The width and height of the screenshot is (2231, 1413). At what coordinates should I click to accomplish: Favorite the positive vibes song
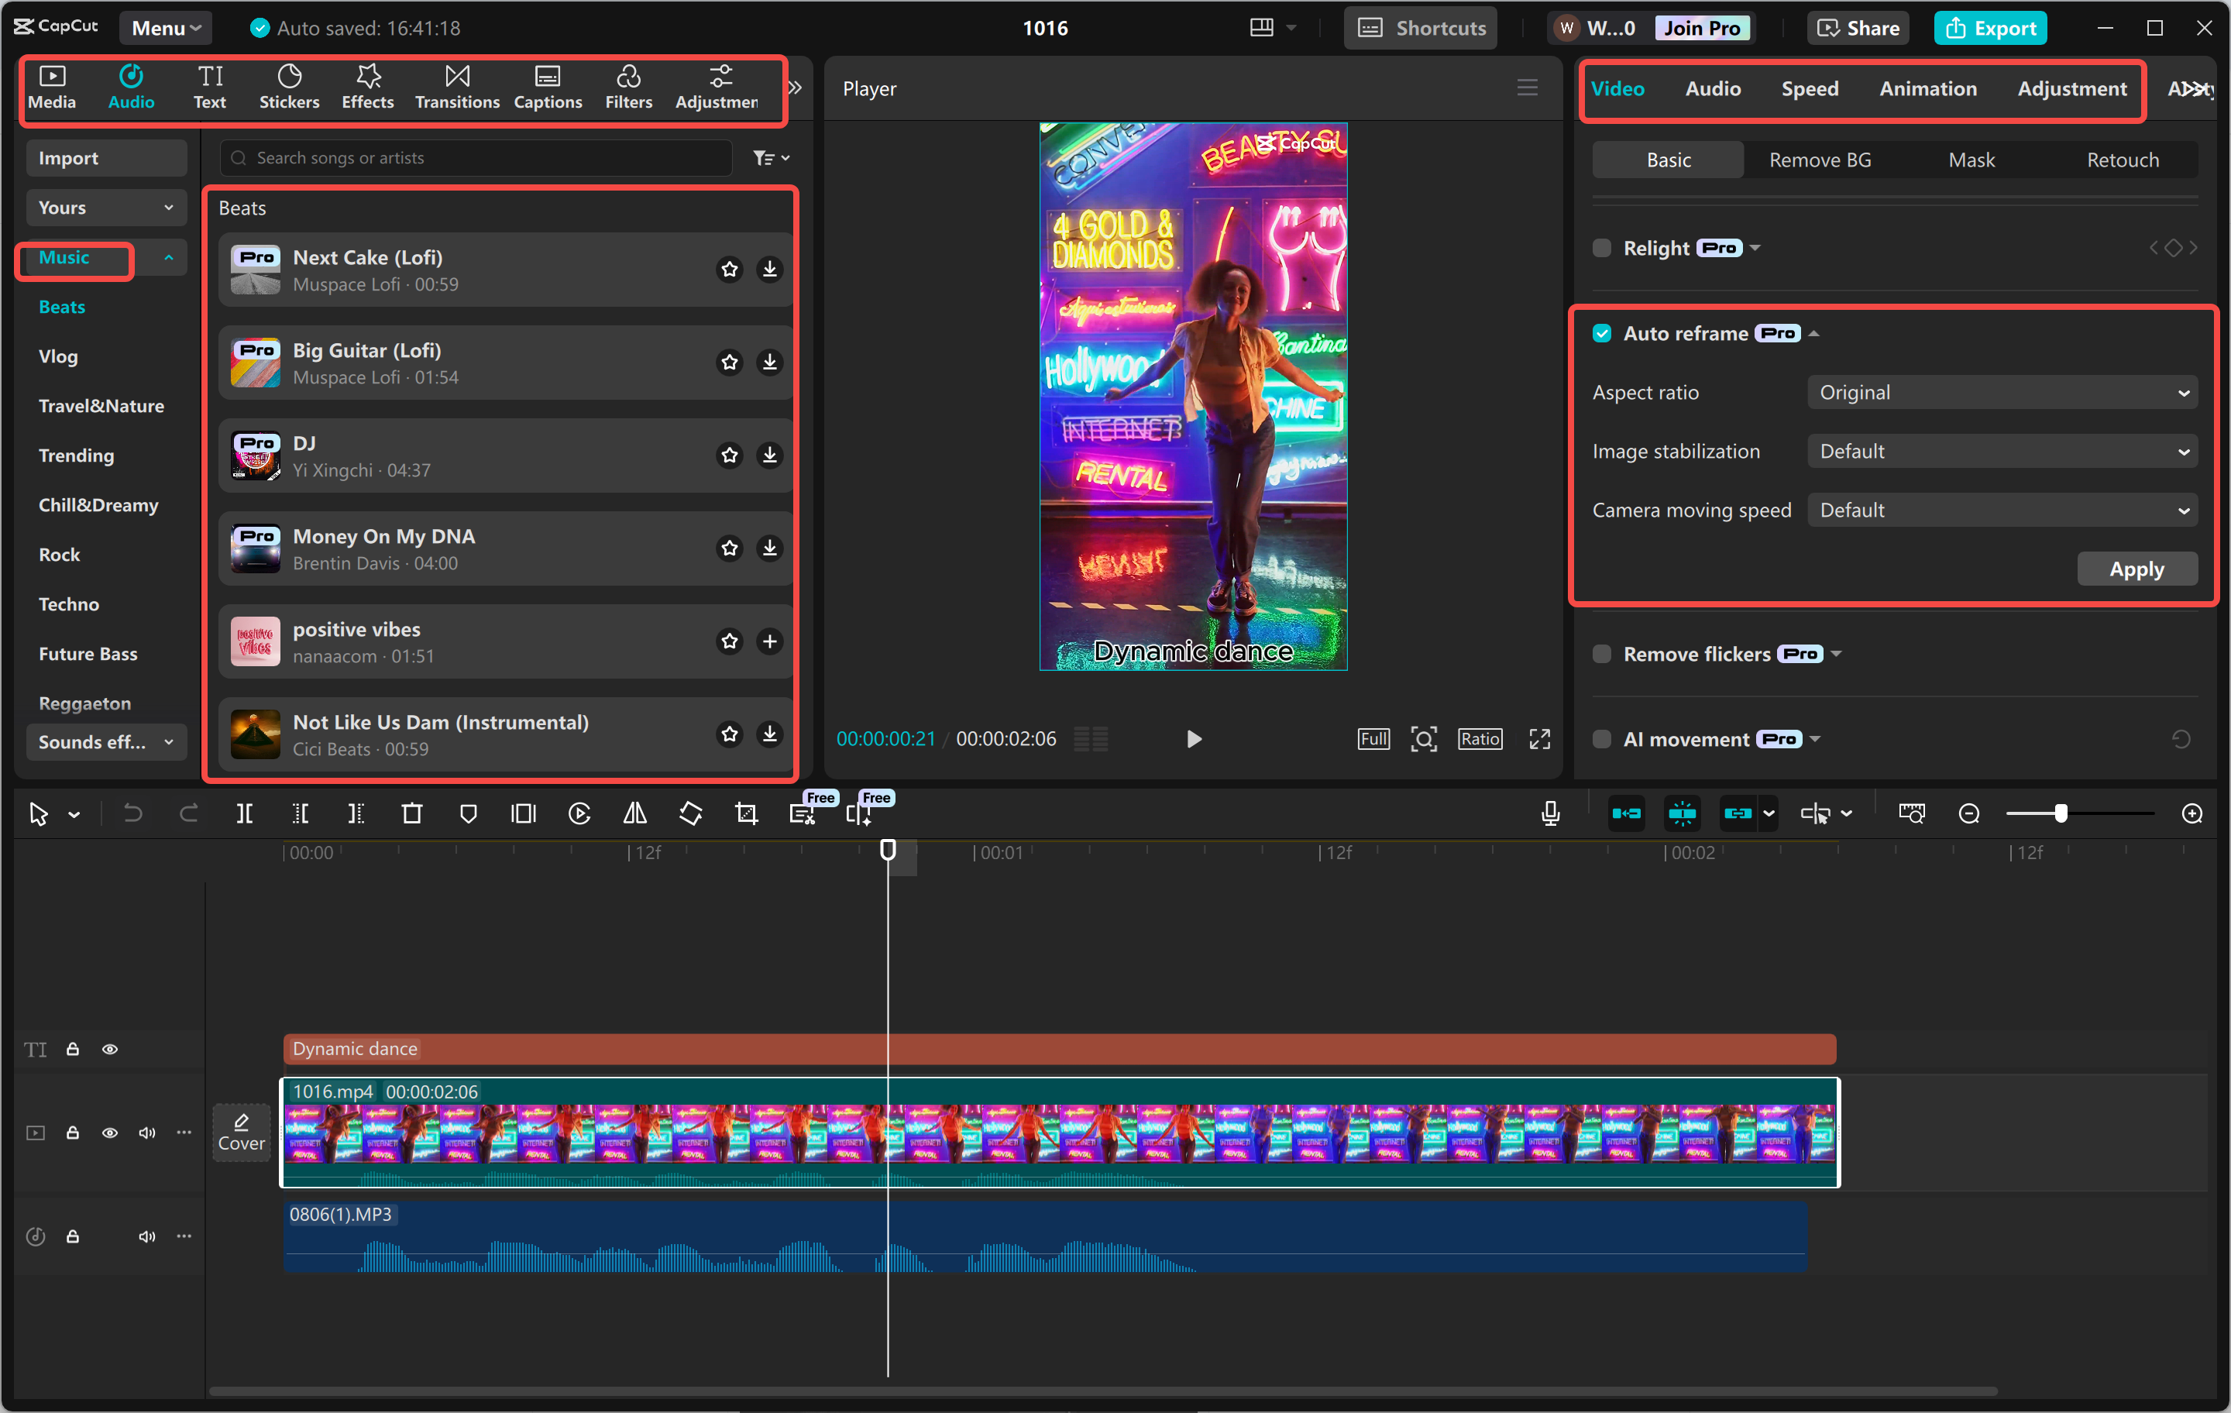(x=730, y=641)
